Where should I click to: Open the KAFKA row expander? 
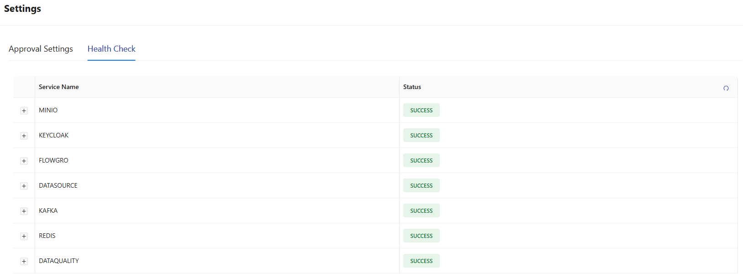click(24, 211)
